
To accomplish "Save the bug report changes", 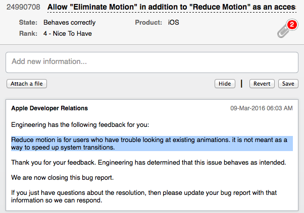I will point(288,84).
